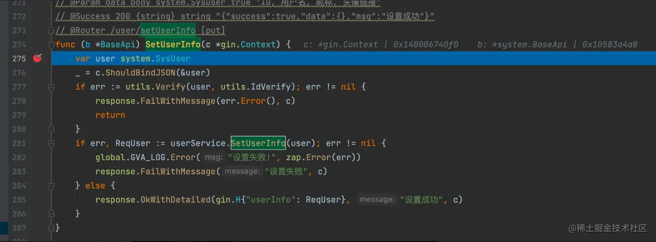The height and width of the screenshot is (242, 656).
Task: Click fold end marker on line 286
Action: pyautogui.click(x=51, y=214)
